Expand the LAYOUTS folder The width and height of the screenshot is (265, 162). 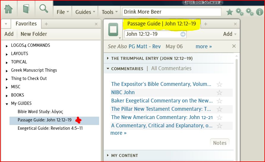[x=7, y=54]
